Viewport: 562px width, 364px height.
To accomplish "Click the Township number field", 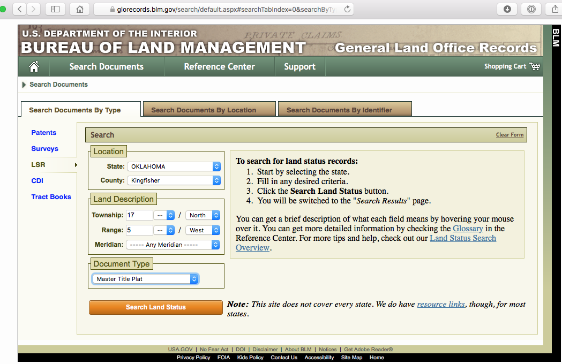I will pyautogui.click(x=139, y=215).
